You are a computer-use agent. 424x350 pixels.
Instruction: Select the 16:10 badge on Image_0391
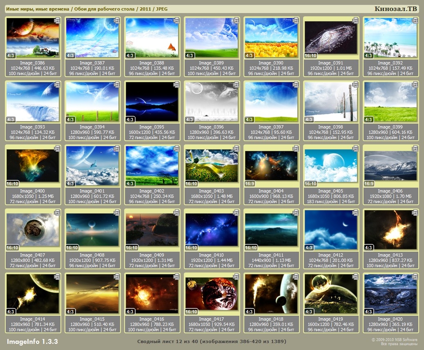coord(311,55)
